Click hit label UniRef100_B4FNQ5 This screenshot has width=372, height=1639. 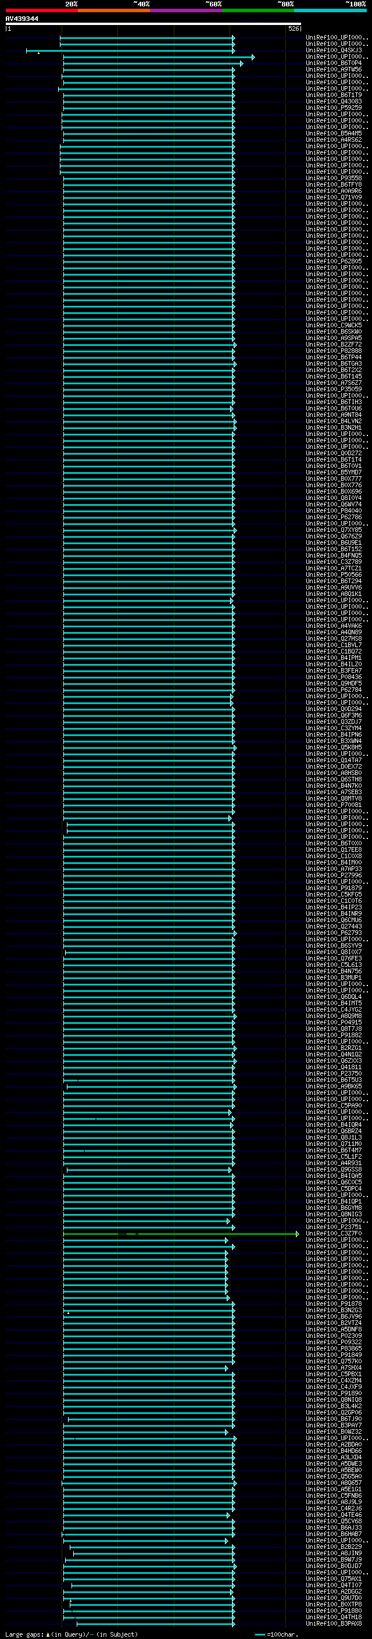(334, 555)
